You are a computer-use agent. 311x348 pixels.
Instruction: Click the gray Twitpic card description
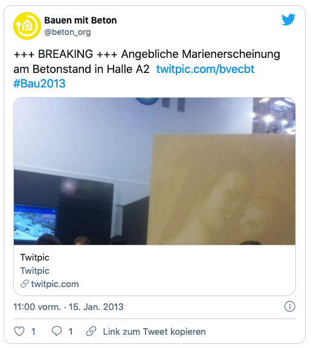click(34, 271)
